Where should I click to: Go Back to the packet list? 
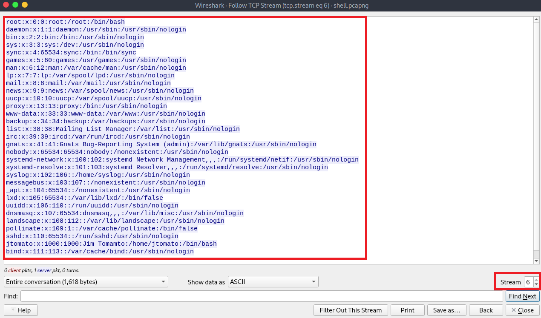click(x=486, y=310)
